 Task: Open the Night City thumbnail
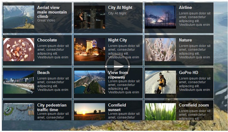coord(90,49)
